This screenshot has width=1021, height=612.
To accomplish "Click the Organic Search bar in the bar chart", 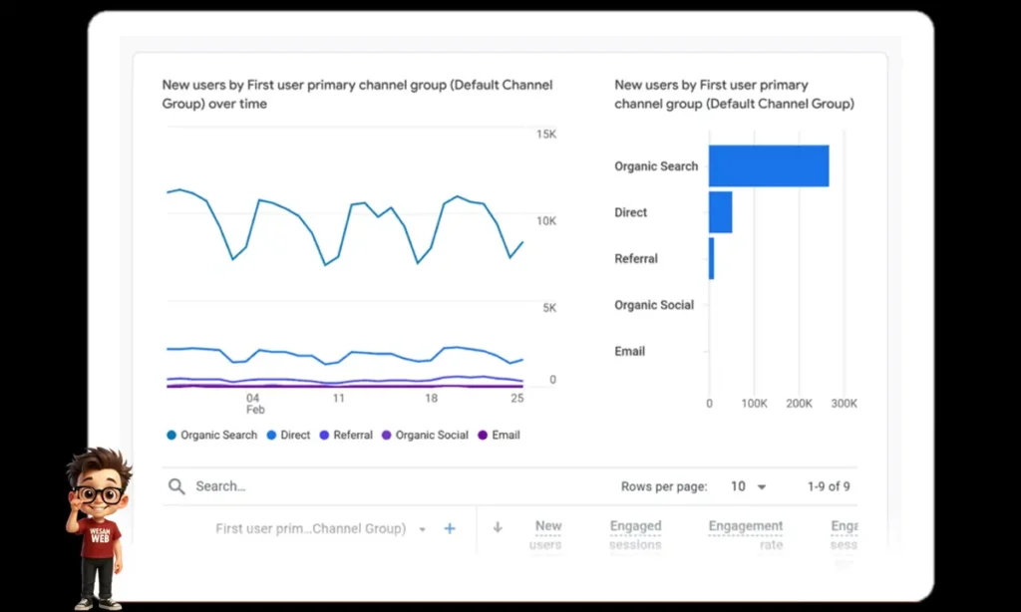I will 768,165.
